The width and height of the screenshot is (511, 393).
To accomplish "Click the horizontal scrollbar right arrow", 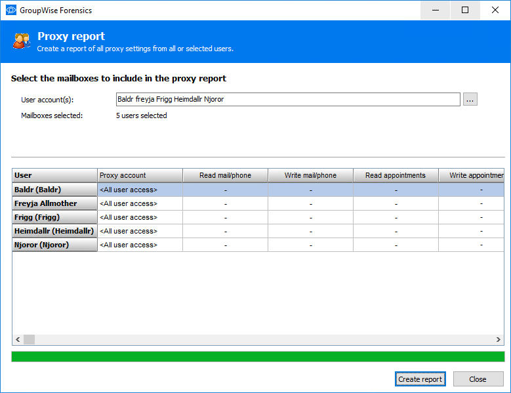I will (x=499, y=340).
